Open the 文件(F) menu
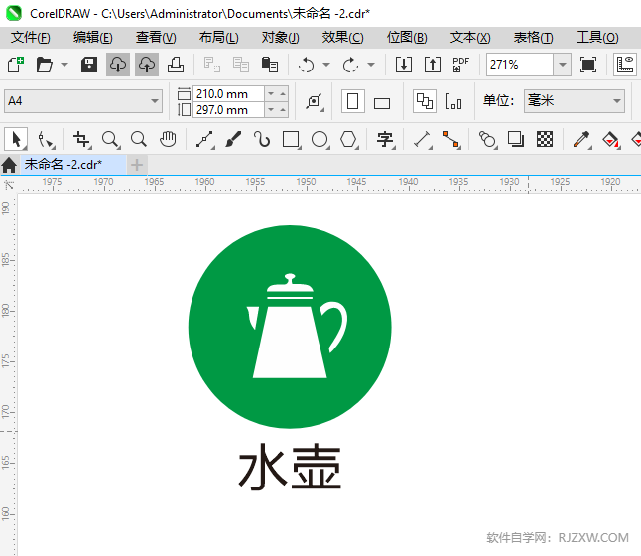The image size is (641, 556). click(30, 37)
